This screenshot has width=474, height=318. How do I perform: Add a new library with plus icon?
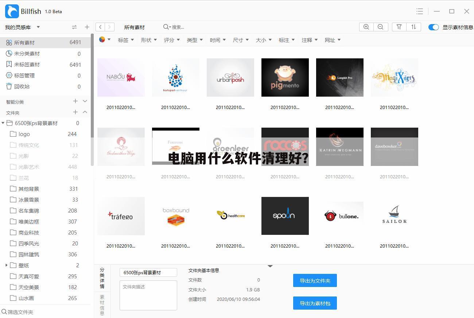pos(87,27)
